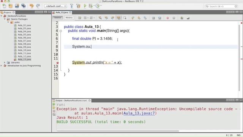Collapse the aulas package node
The height and width of the screenshot is (137, 243).
(x=8, y=22)
